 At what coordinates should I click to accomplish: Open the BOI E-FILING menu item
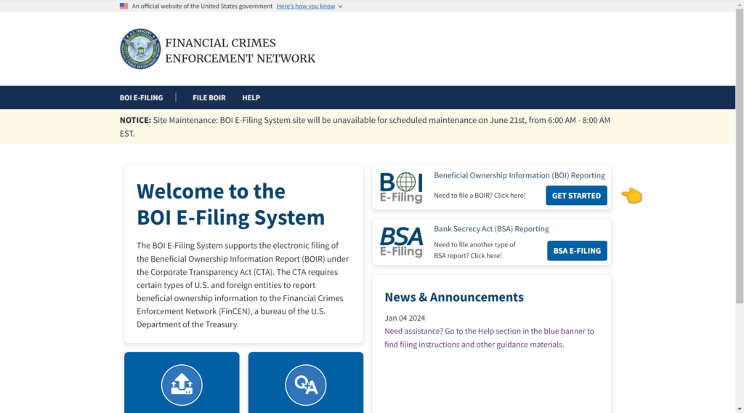click(x=141, y=97)
